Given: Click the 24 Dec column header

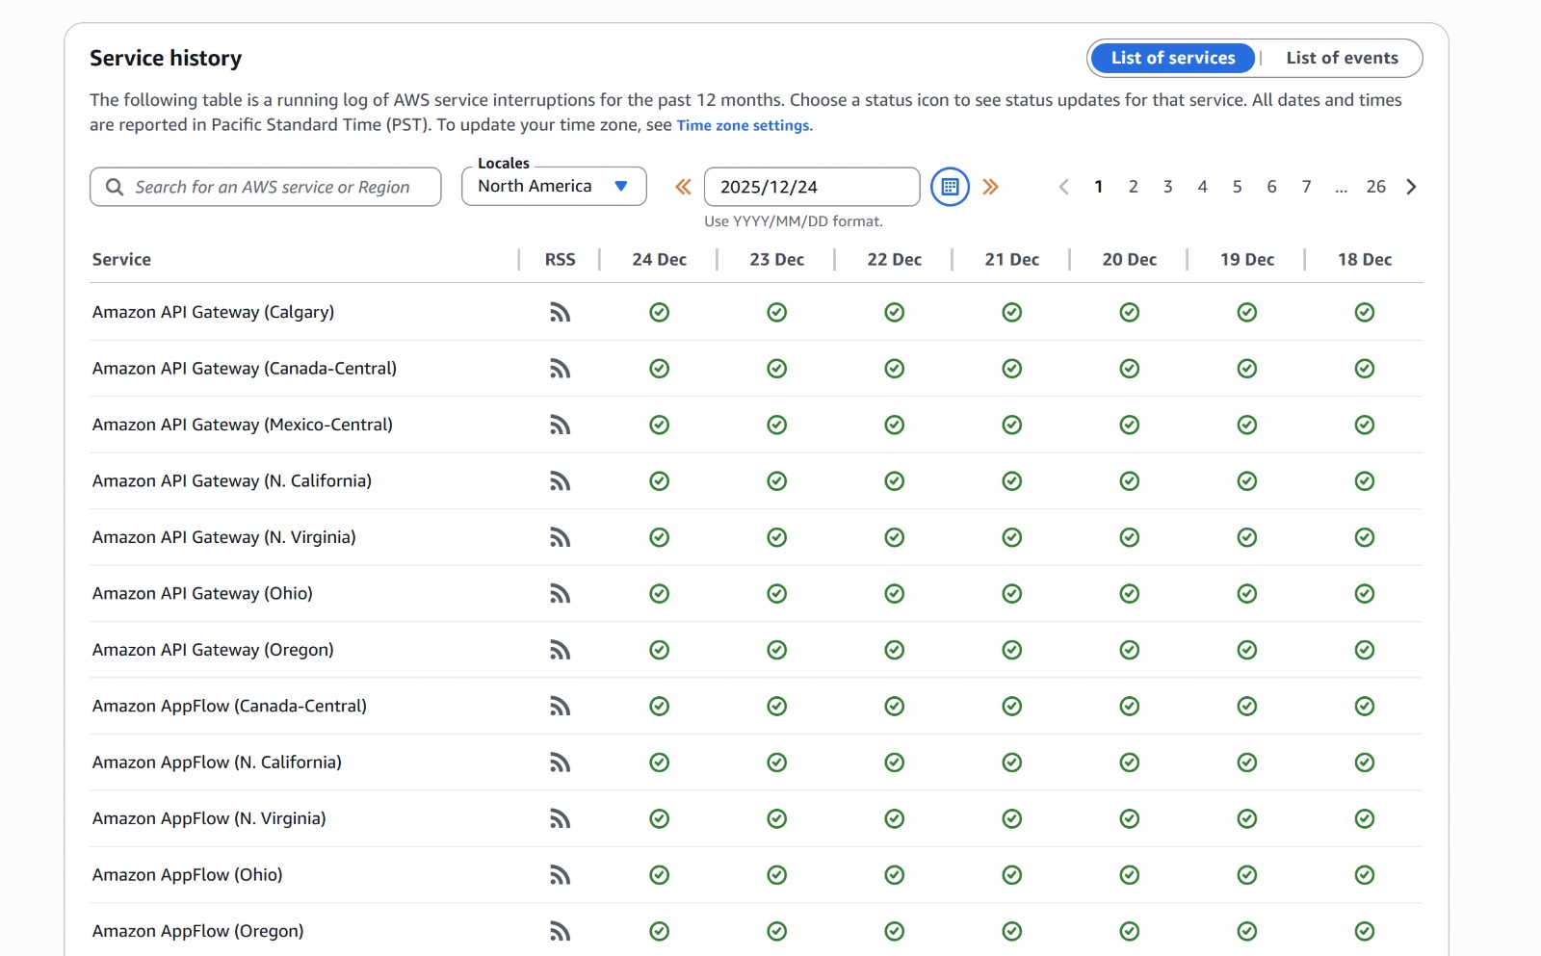Looking at the screenshot, I should pos(659,259).
